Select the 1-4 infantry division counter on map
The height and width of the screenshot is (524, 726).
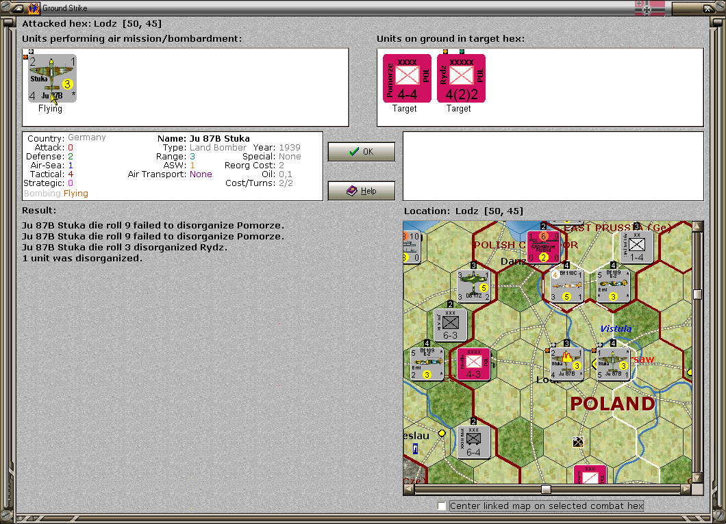click(x=637, y=246)
